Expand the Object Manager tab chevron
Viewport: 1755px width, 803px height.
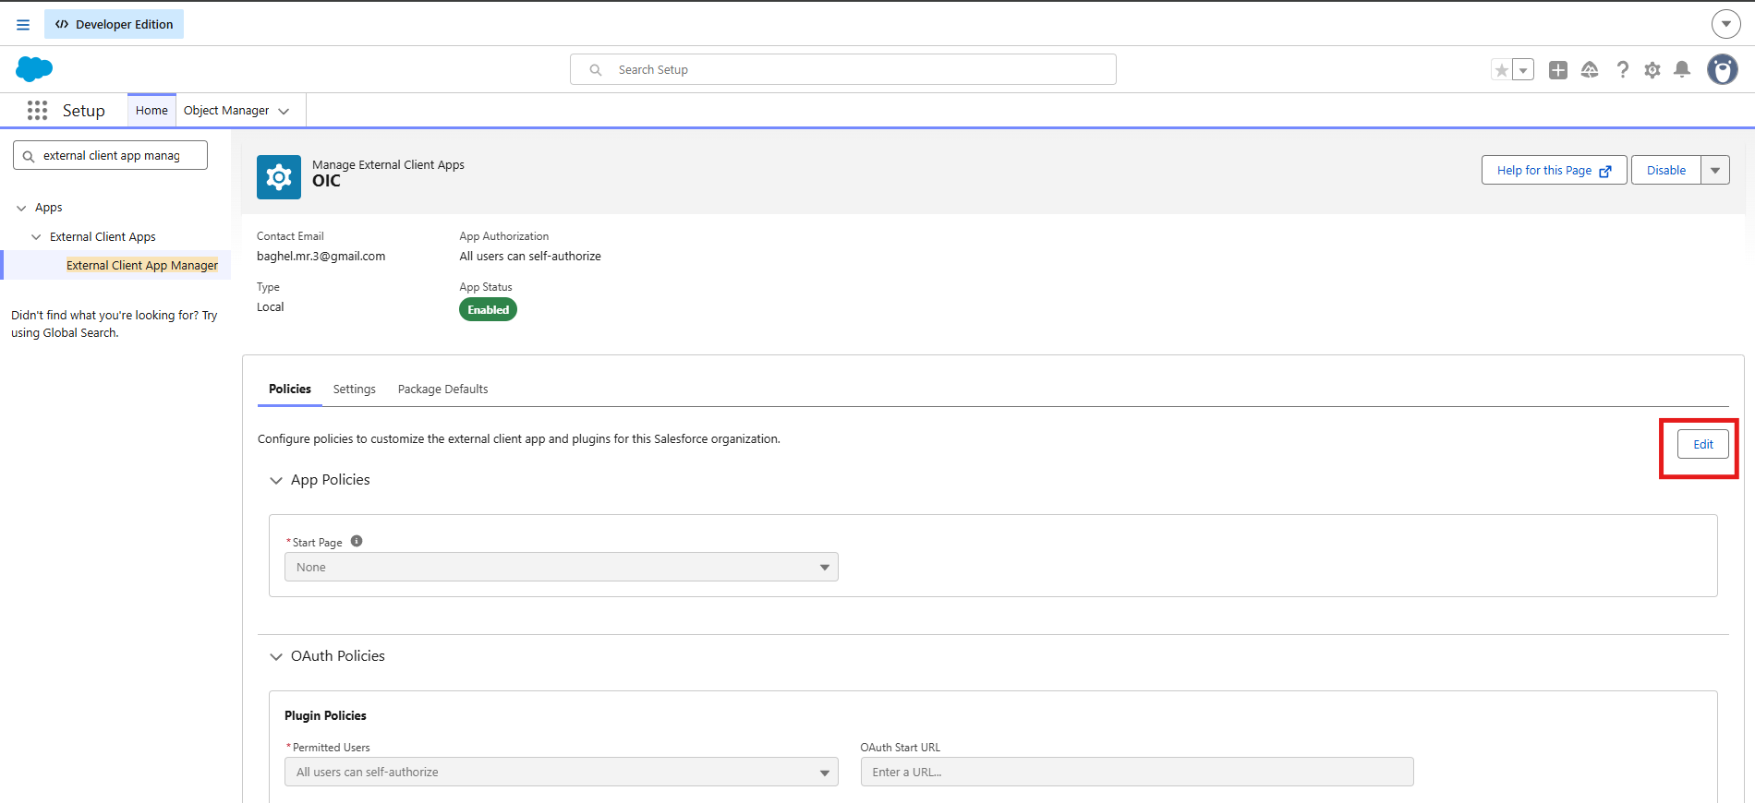(x=284, y=112)
